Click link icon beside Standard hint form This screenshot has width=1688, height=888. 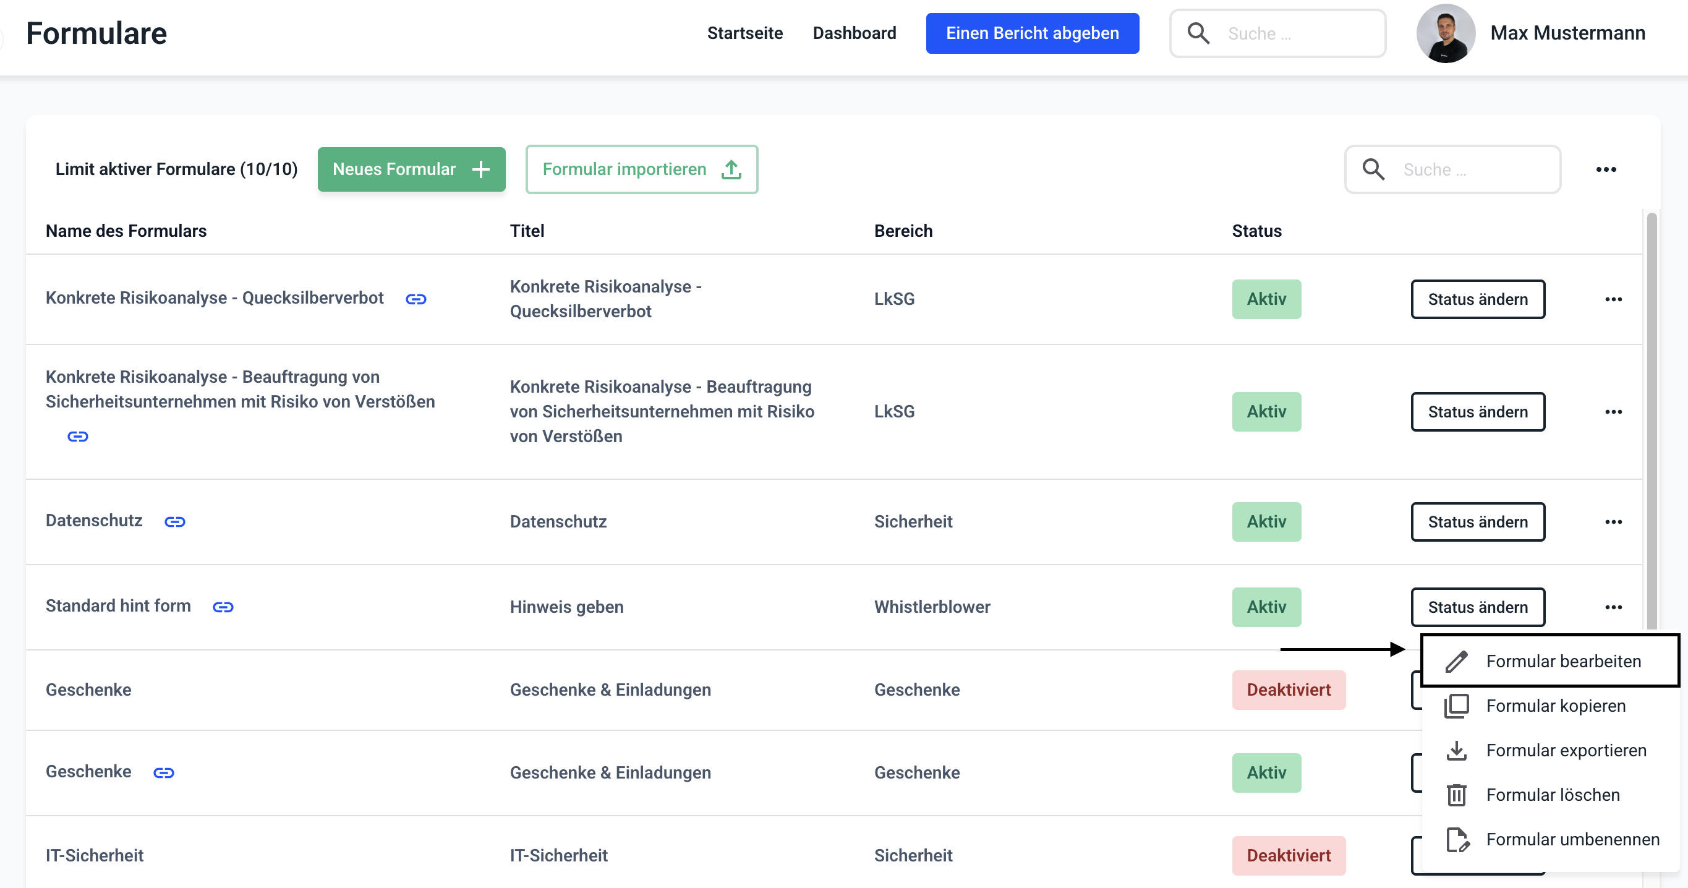tap(223, 607)
